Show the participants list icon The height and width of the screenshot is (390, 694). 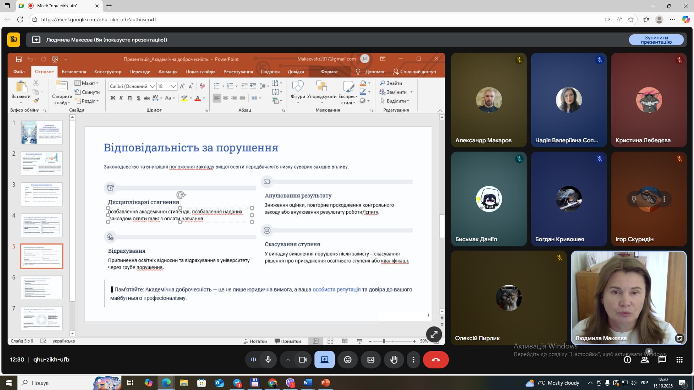click(644, 360)
